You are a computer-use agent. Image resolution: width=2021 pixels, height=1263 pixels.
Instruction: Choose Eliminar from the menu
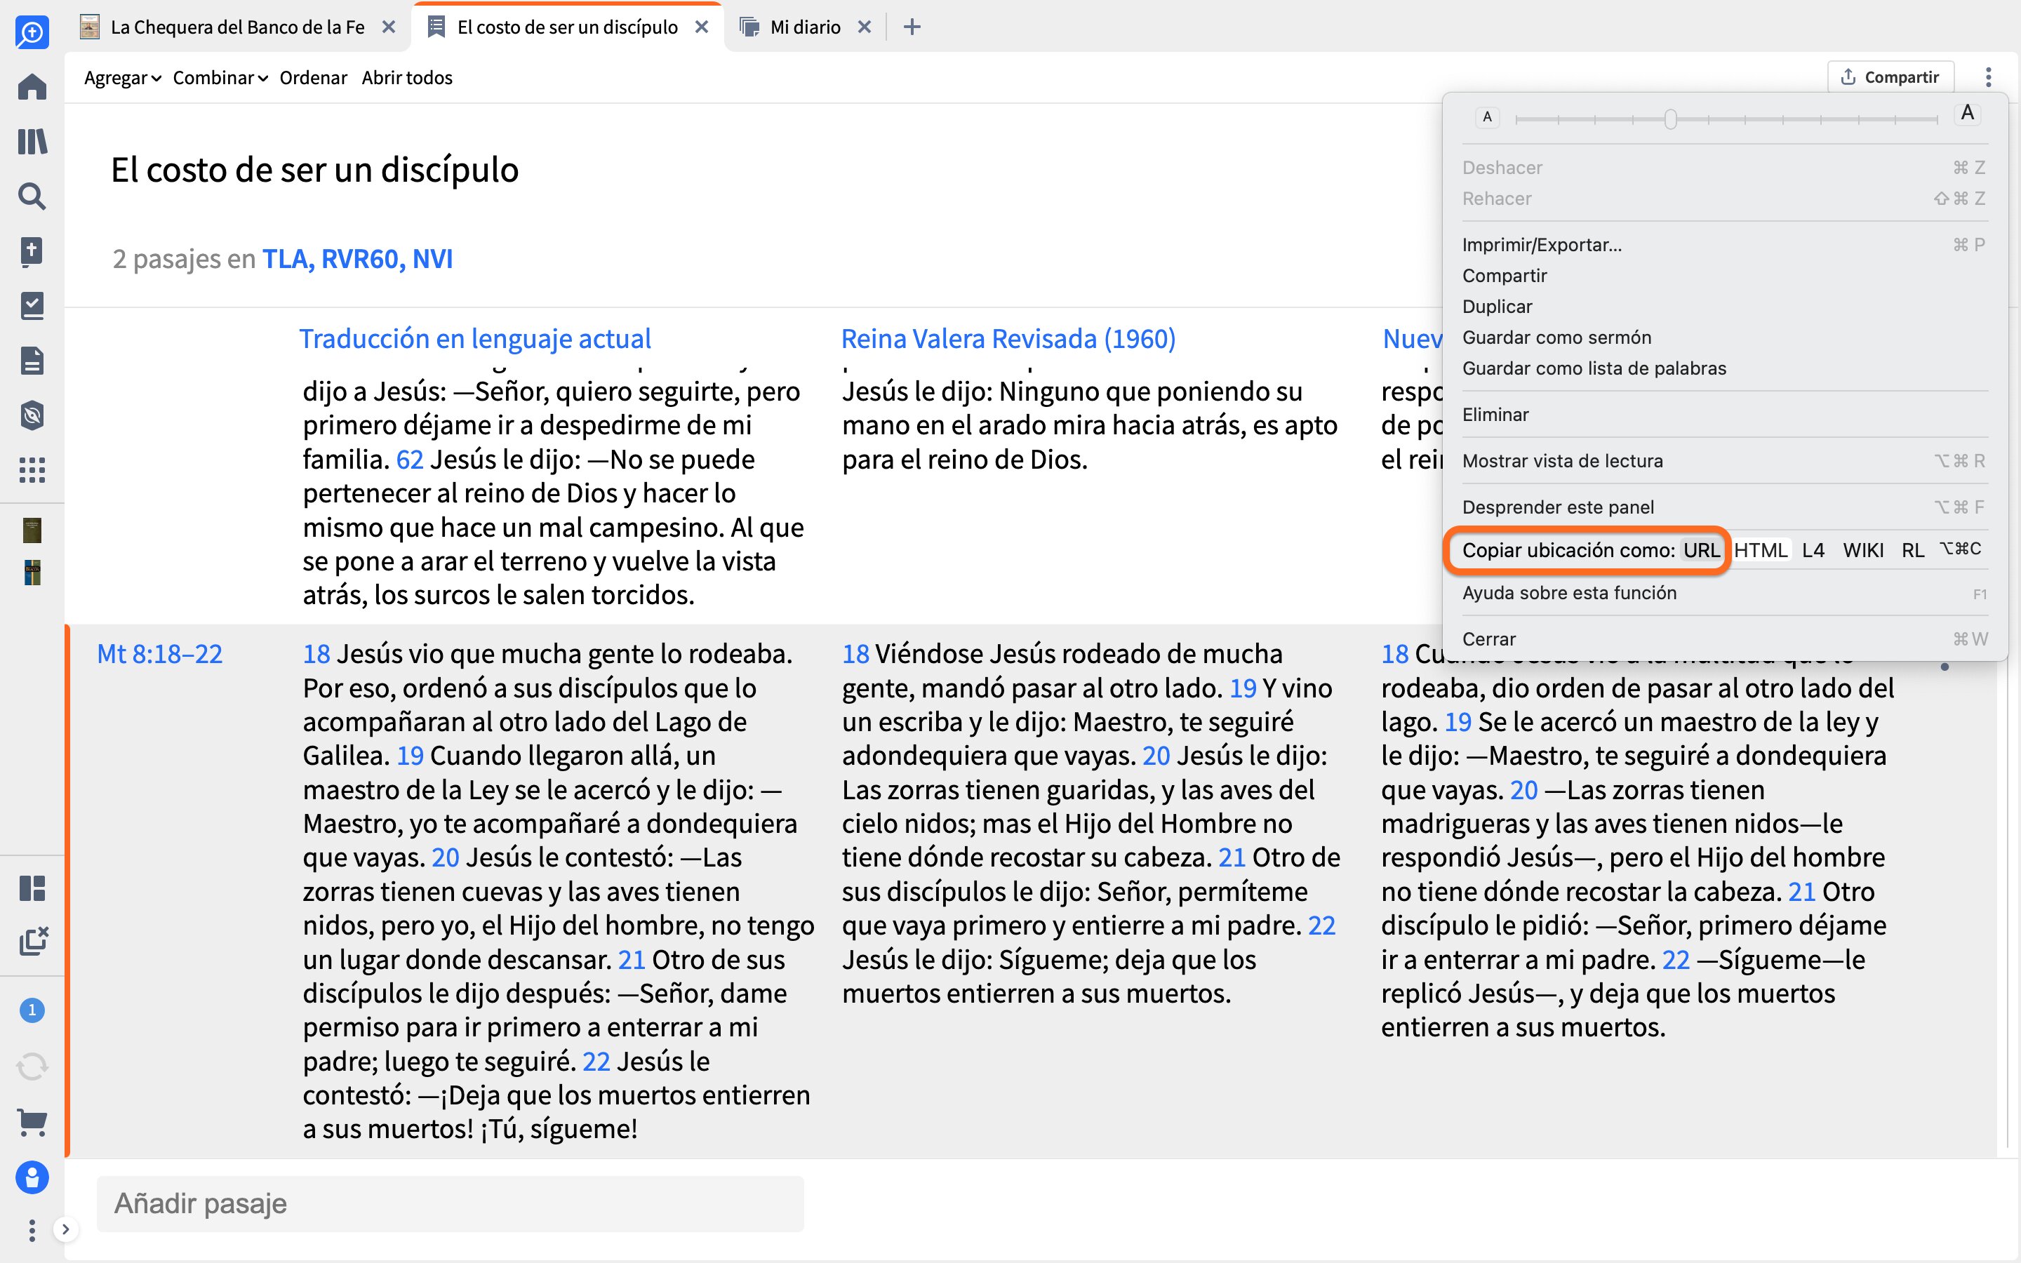[x=1723, y=414]
